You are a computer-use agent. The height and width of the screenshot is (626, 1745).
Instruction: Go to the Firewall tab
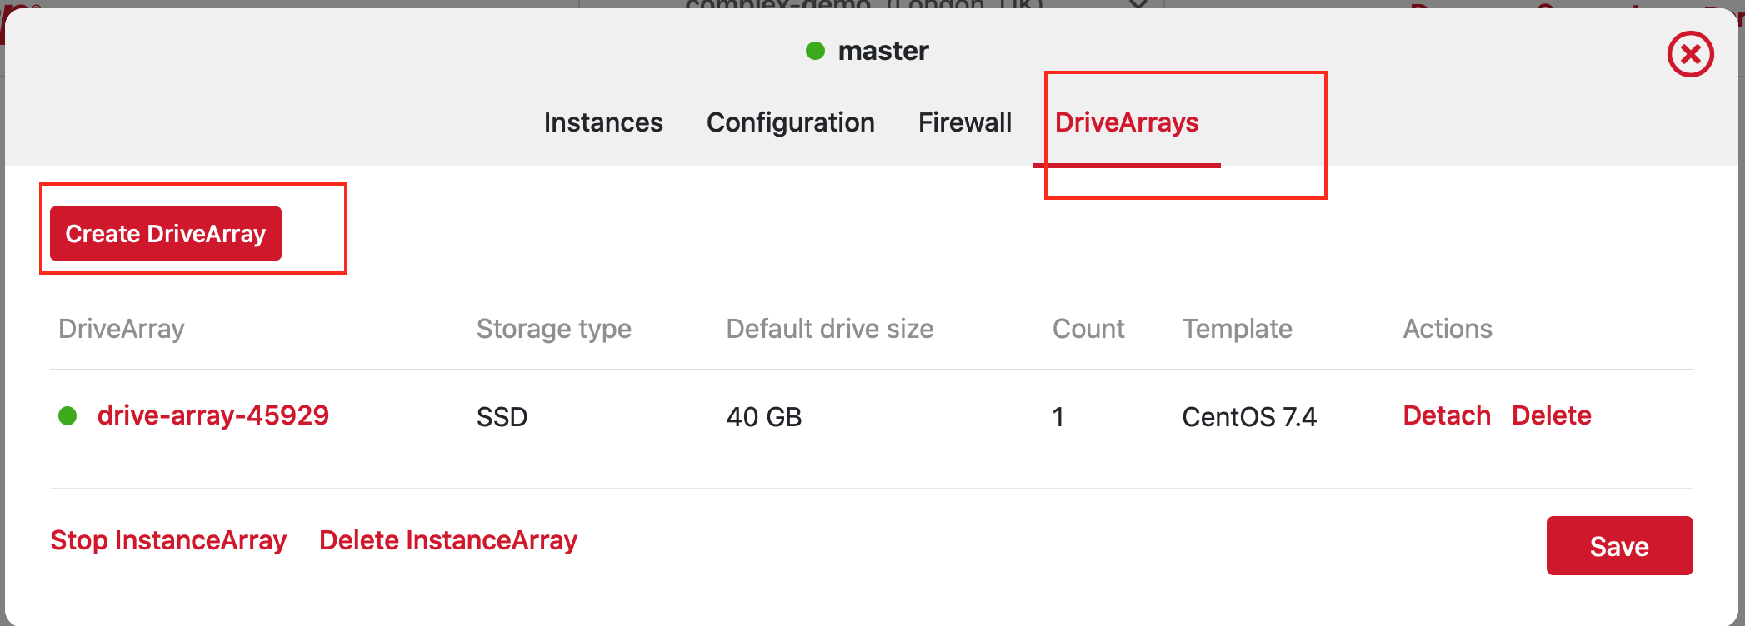click(x=964, y=122)
